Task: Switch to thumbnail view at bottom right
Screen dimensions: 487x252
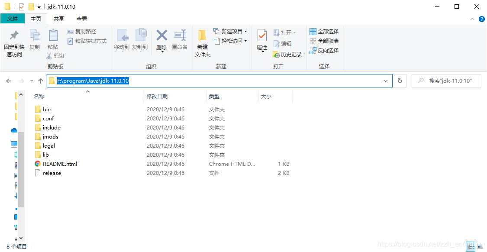Action: click(480, 246)
